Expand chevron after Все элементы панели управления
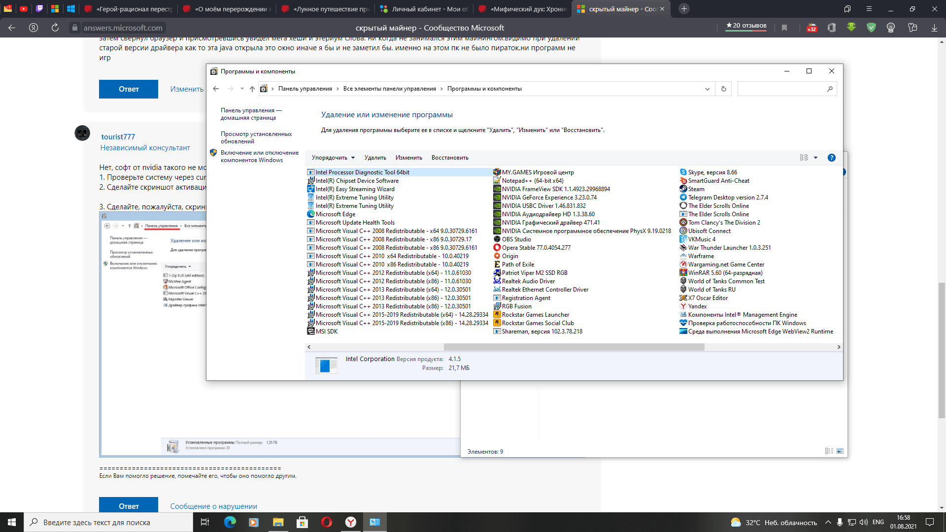This screenshot has width=946, height=532. (441, 89)
